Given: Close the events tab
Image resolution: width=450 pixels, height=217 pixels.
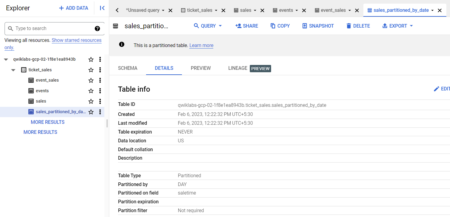Looking at the screenshot, I should point(304,10).
